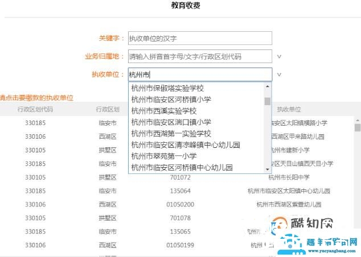Select 杭州市临安区河桥镇中心幼儿园 option
This screenshot has height=257, width=361.
click(x=182, y=167)
